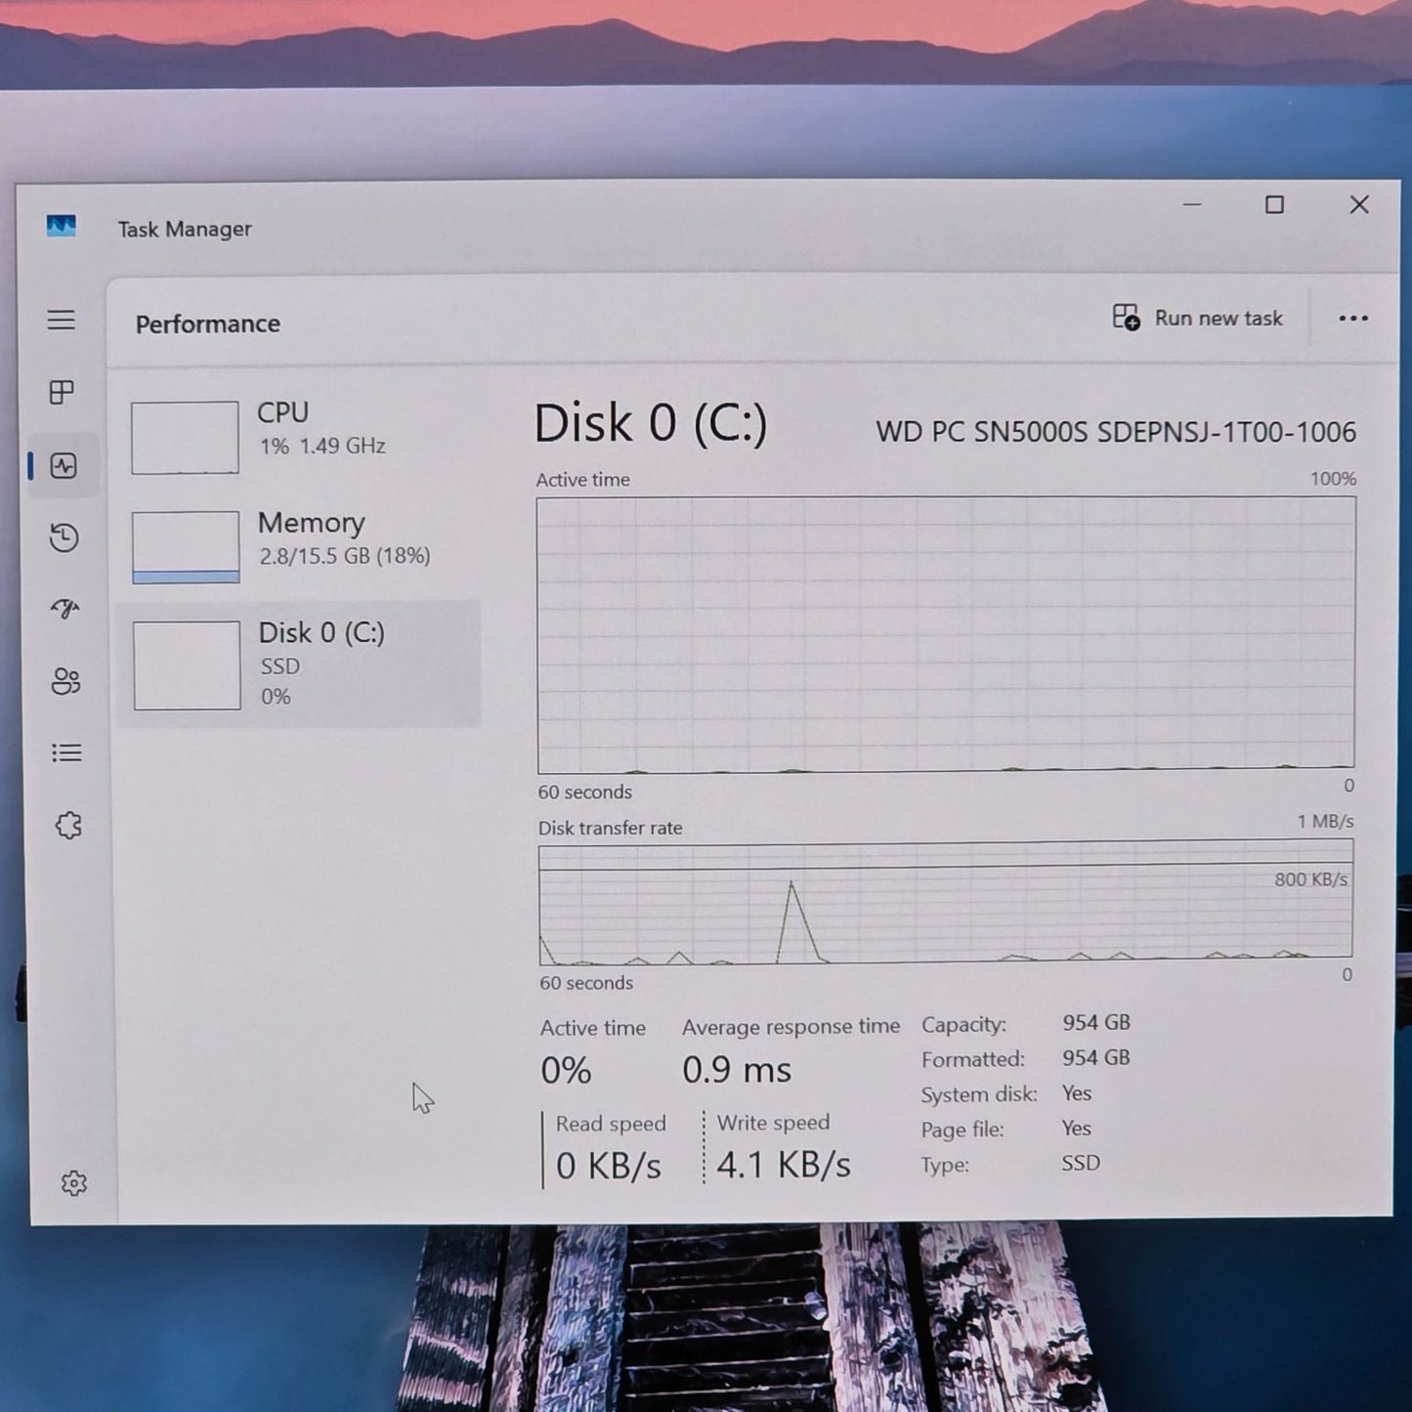Open the Processes page icon
1412x1412 pixels.
point(62,393)
